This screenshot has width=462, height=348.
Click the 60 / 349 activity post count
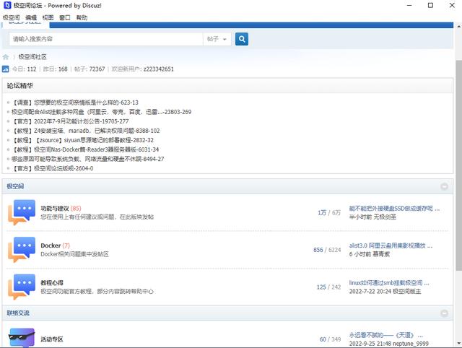331,339
